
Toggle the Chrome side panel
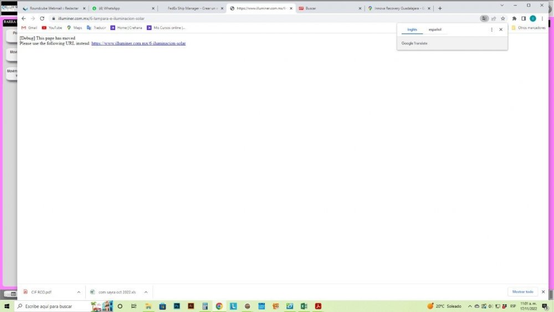[524, 18]
